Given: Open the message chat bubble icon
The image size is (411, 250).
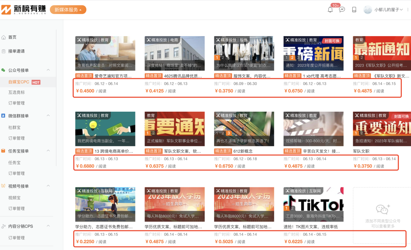Looking at the screenshot, I should pos(342,9).
